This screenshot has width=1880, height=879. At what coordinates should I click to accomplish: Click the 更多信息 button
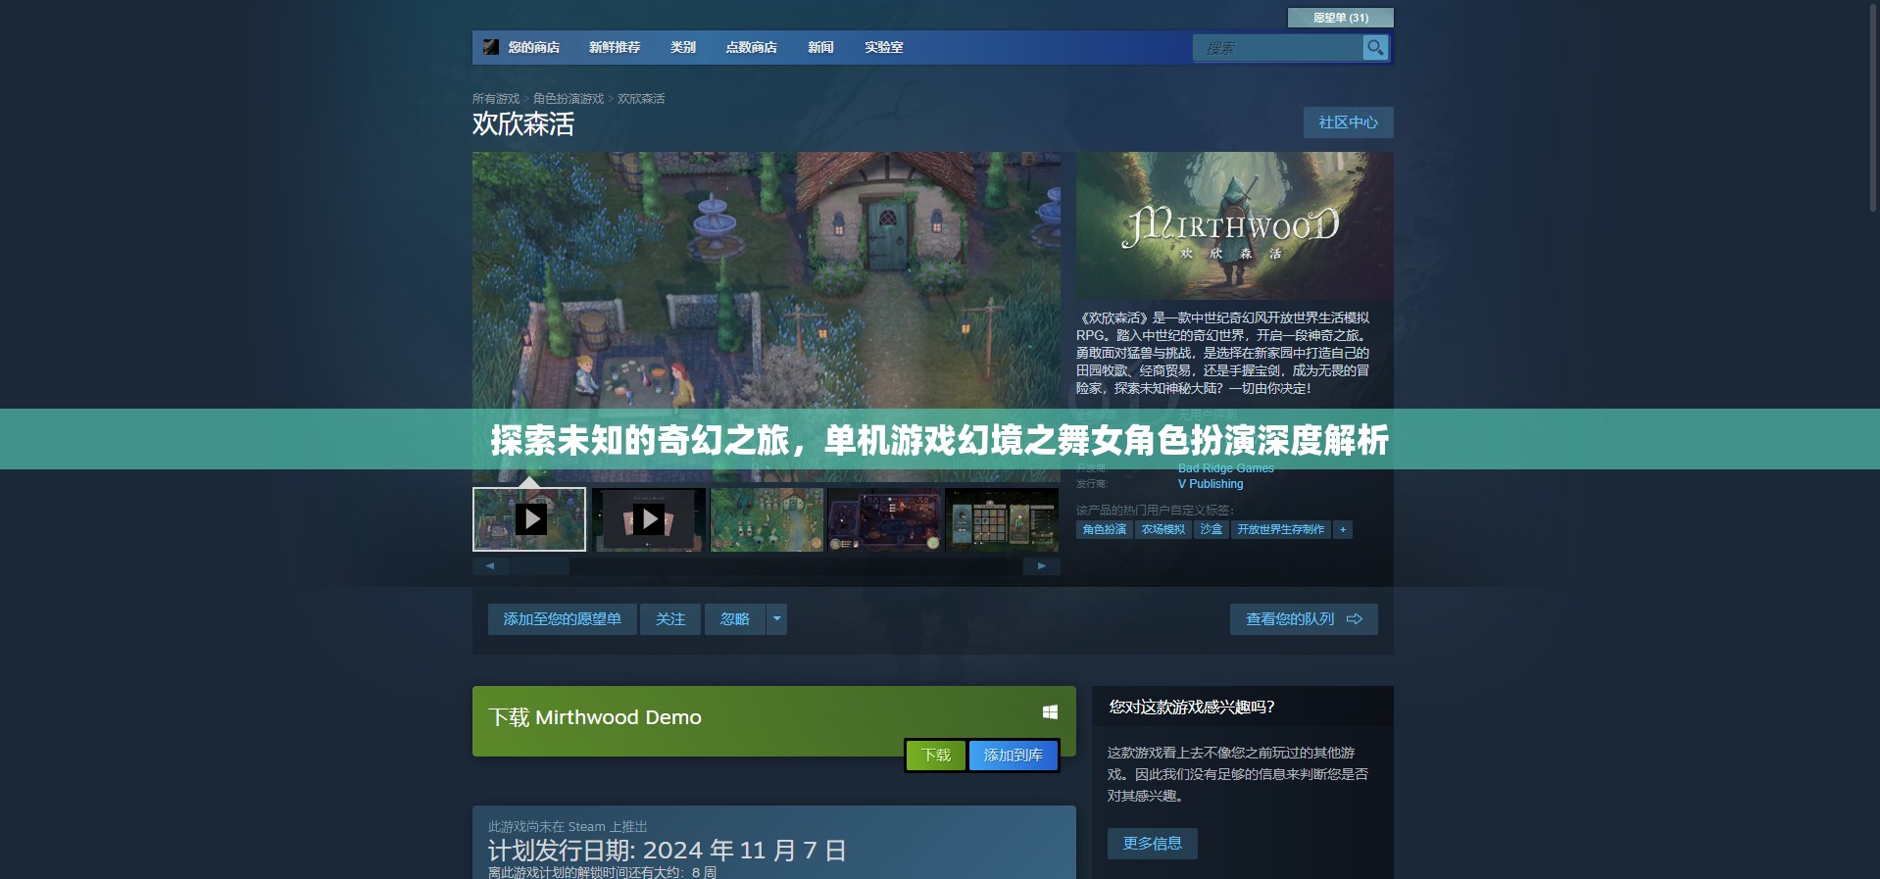(x=1153, y=844)
